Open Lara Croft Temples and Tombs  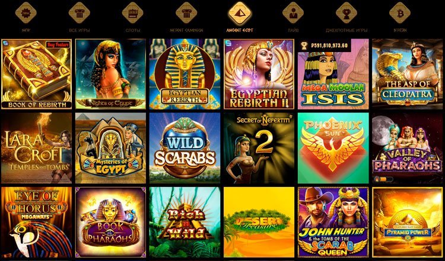click(x=37, y=148)
